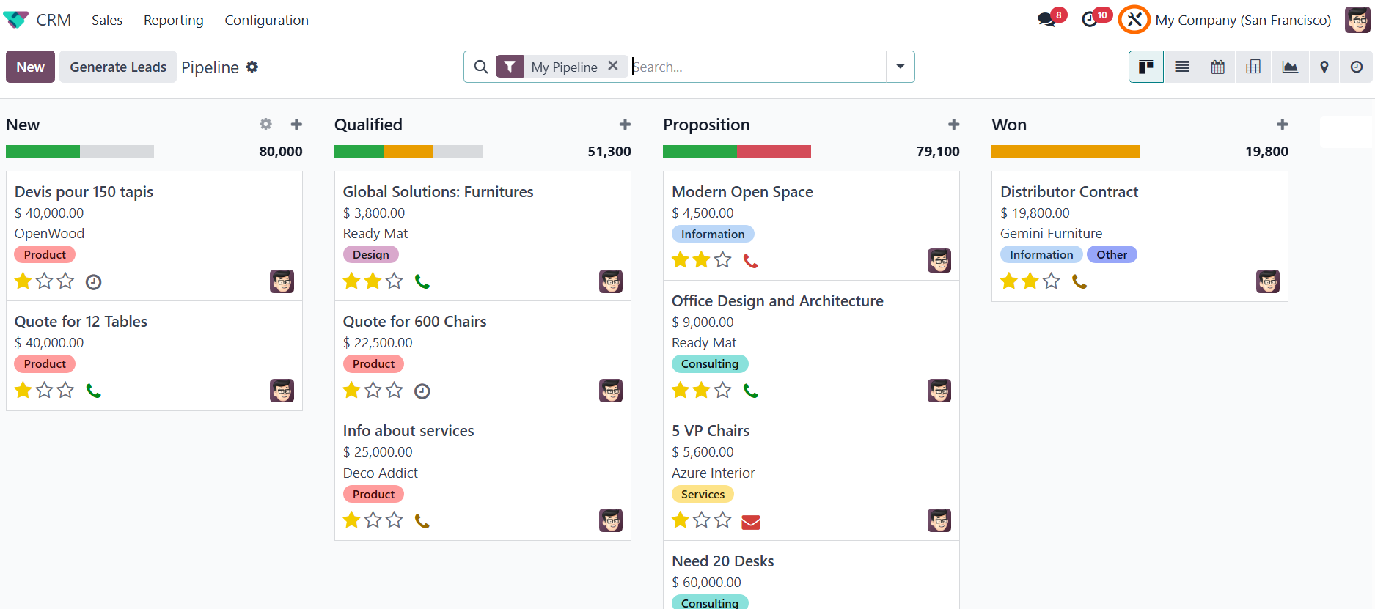This screenshot has height=609, width=1375.
Task: Switch to the calendar view
Action: [1217, 67]
